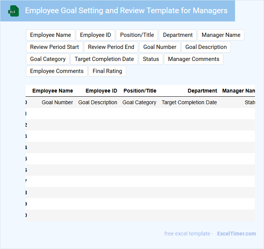Choose the Department tag
The width and height of the screenshot is (264, 249).
tap(178, 35)
